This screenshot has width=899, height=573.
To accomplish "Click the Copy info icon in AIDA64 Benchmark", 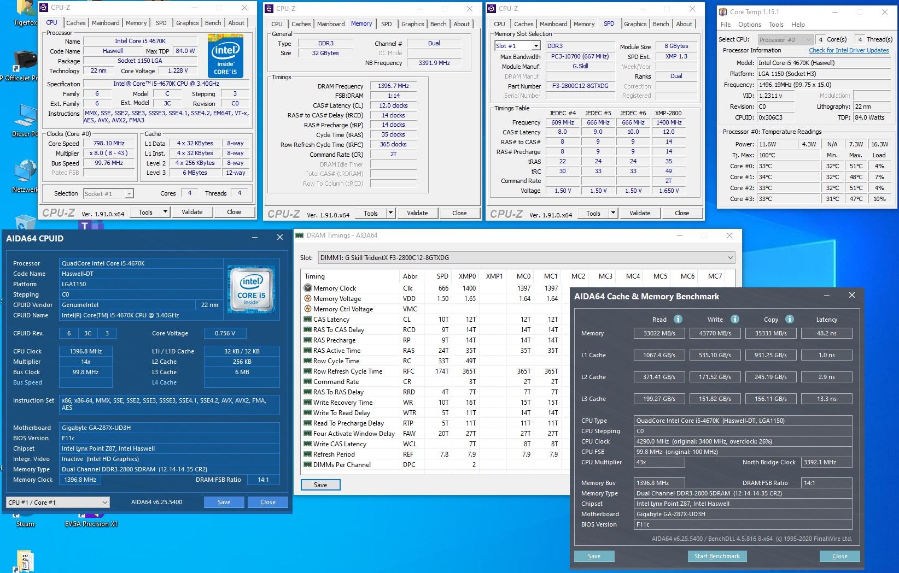I will 789,319.
